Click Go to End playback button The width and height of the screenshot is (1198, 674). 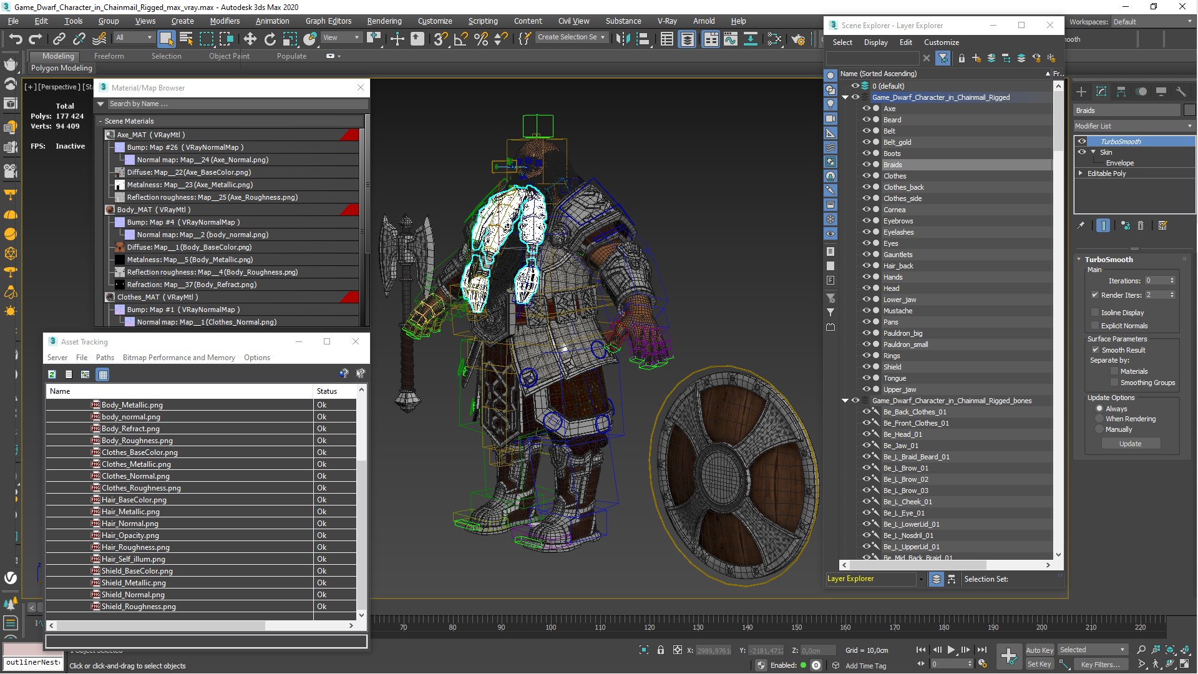[x=981, y=650]
